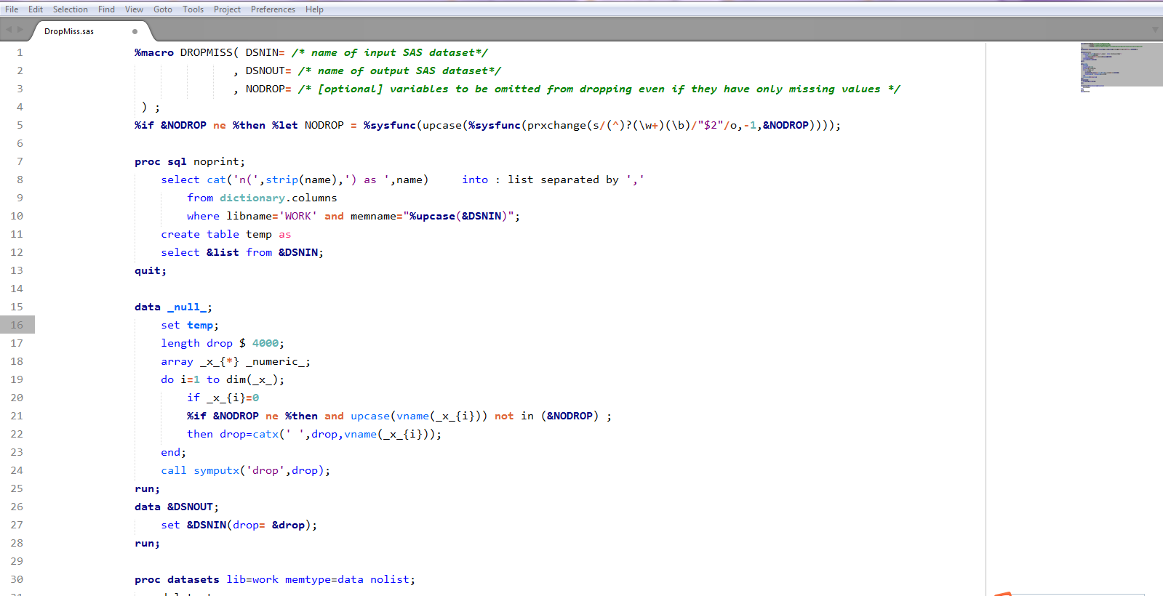This screenshot has width=1163, height=596.
Task: Open the Goto menu
Action: 163,9
